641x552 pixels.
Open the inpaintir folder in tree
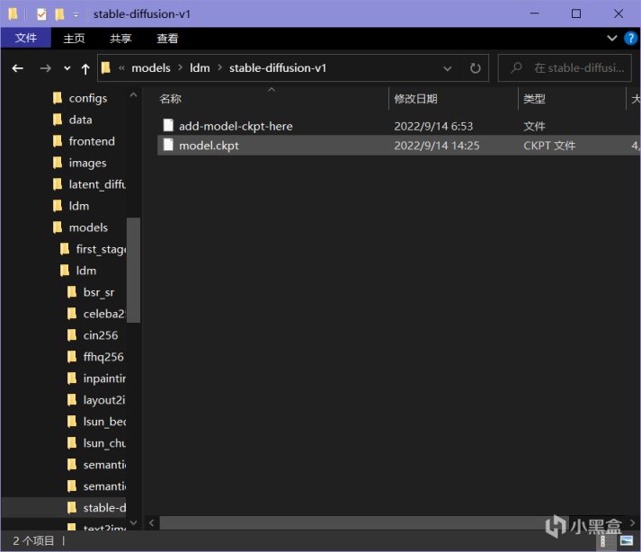104,378
